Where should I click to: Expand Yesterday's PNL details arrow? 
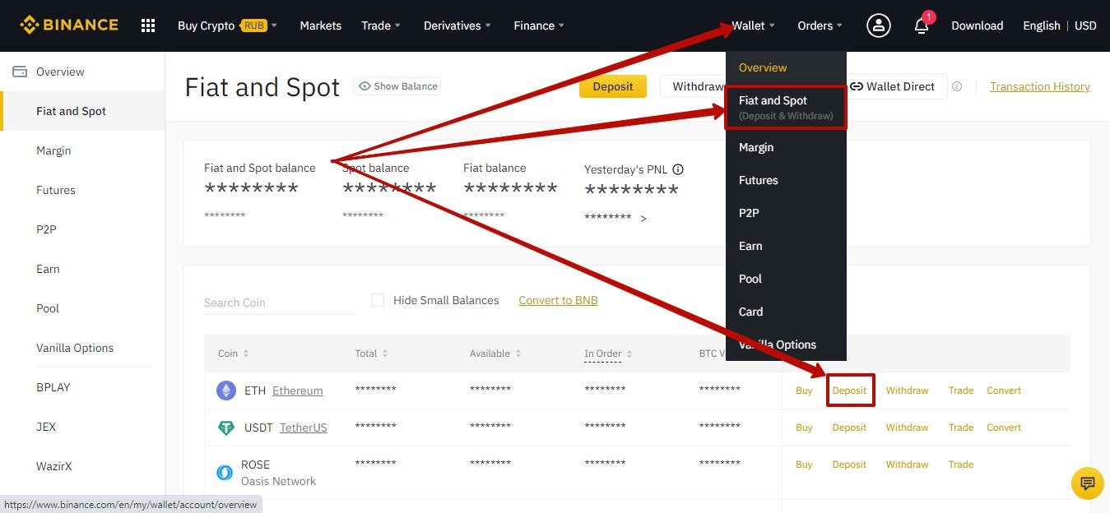pos(643,219)
